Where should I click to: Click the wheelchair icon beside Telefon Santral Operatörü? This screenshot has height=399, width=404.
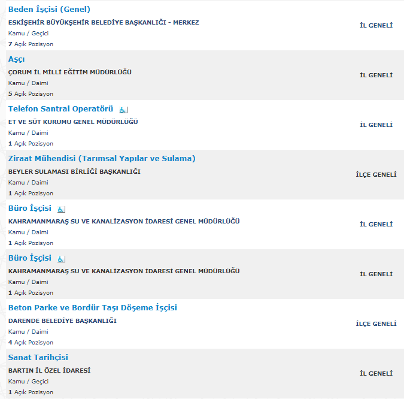123,110
